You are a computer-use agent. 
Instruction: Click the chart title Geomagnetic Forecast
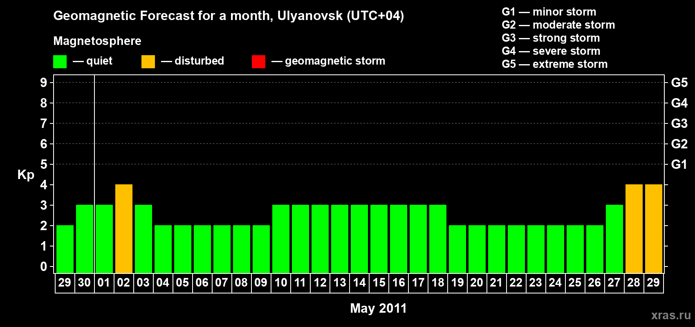coord(229,16)
